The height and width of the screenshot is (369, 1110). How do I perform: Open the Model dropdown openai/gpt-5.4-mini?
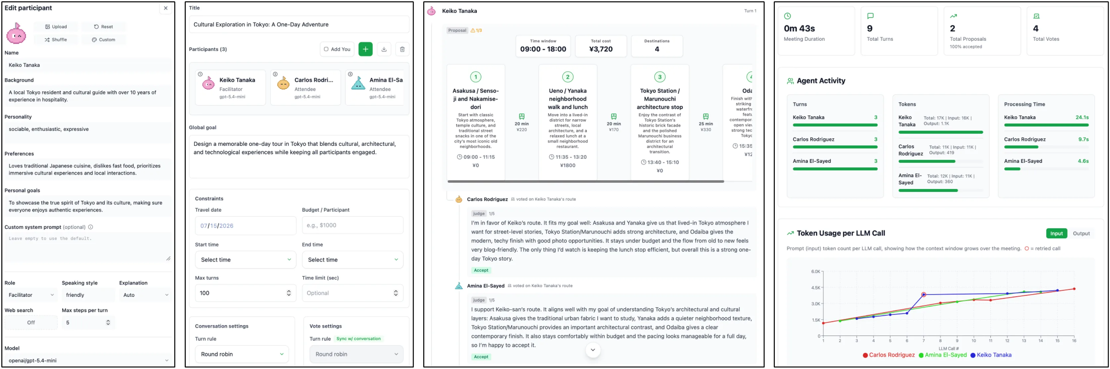tap(88, 361)
